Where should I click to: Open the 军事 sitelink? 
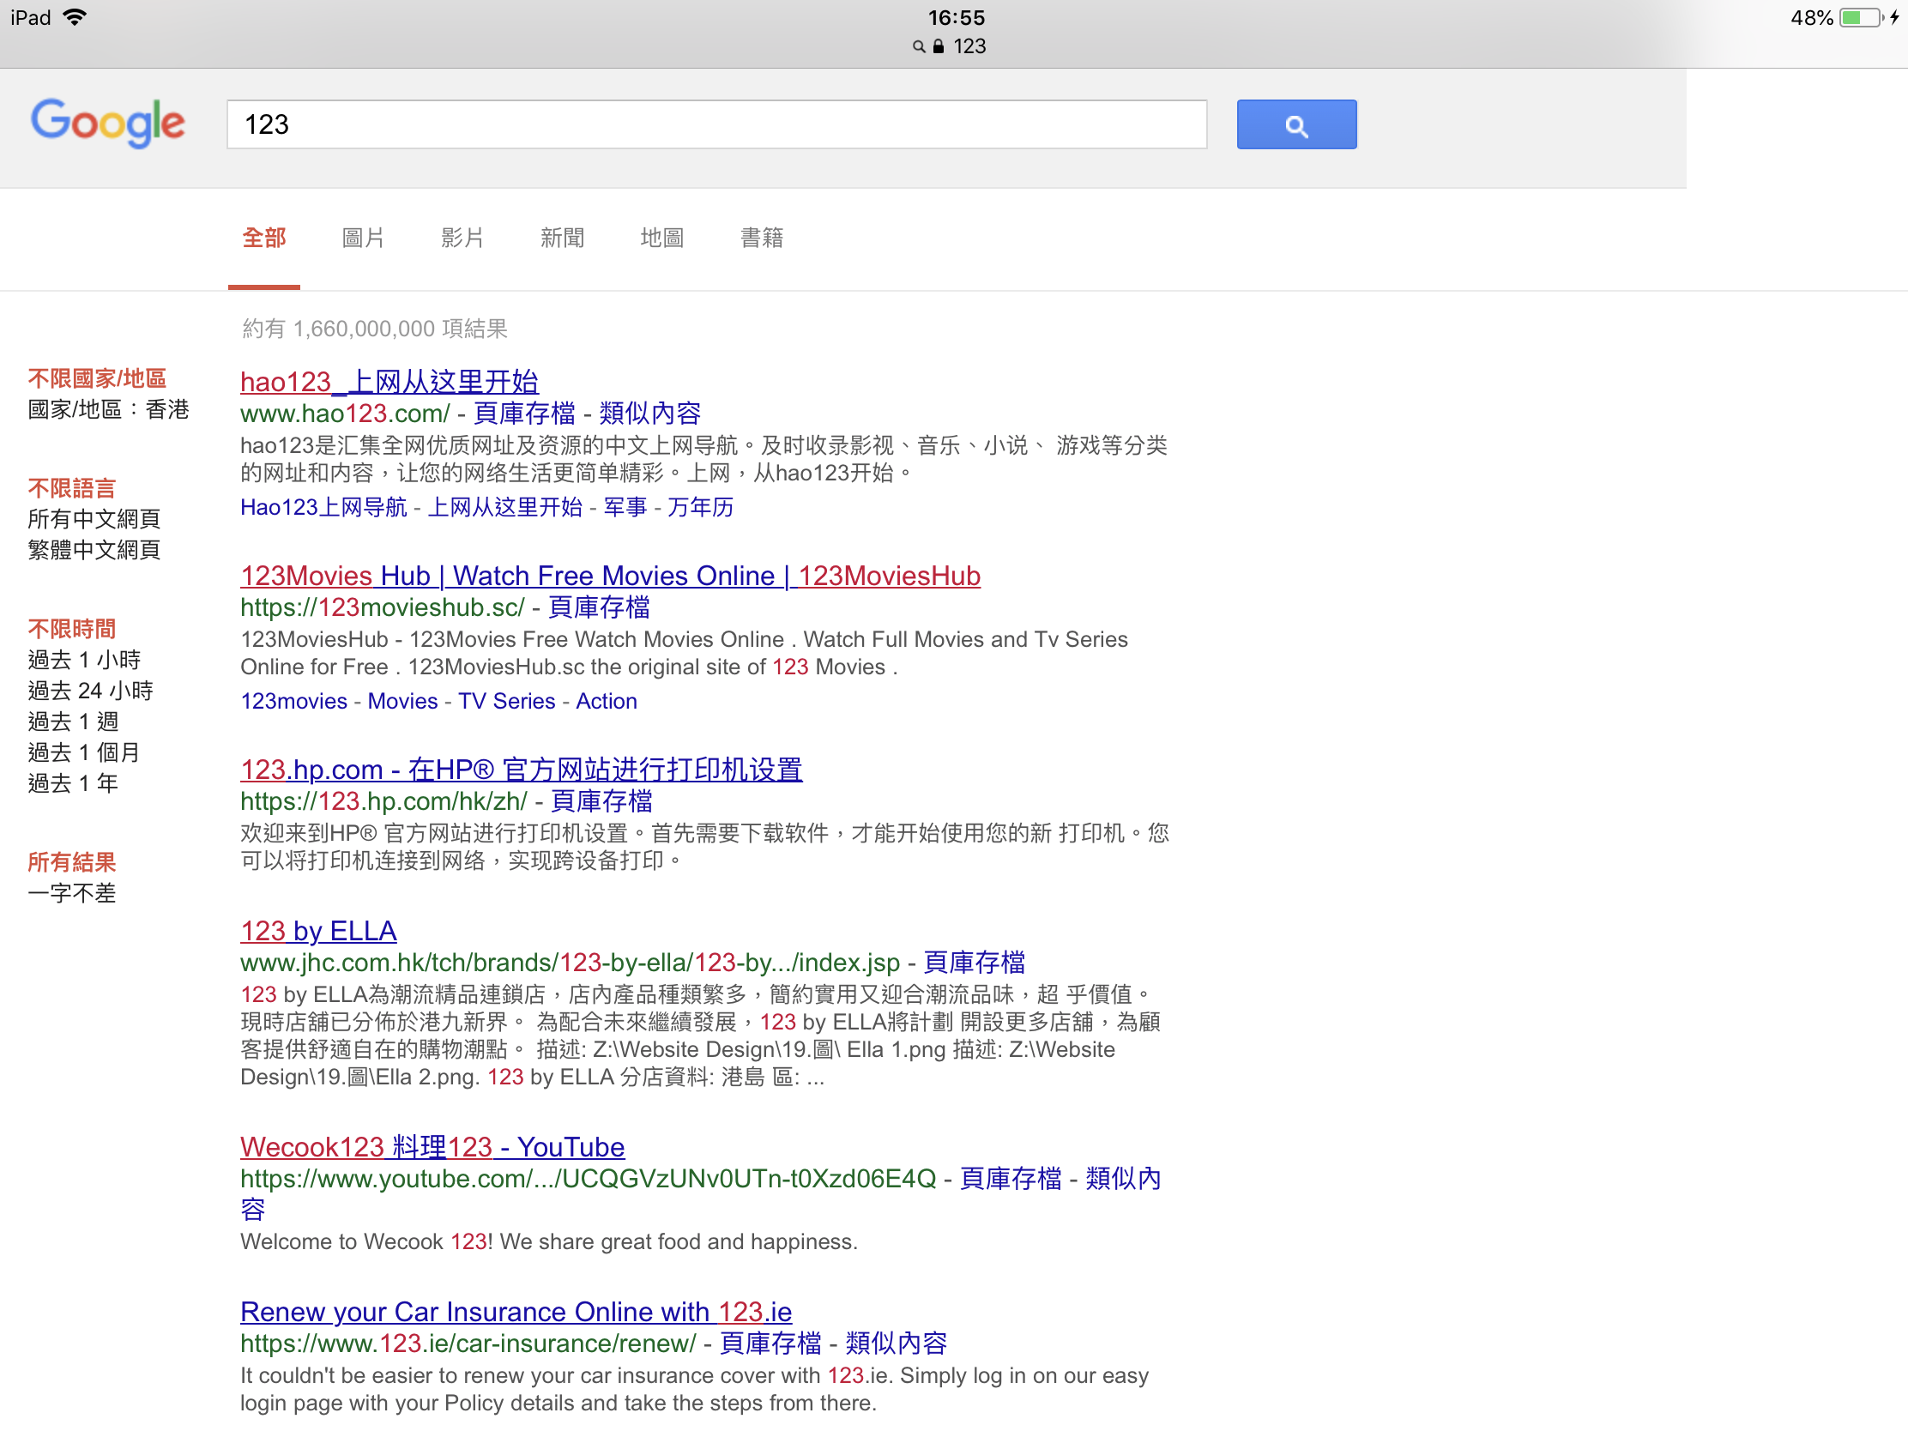tap(625, 508)
